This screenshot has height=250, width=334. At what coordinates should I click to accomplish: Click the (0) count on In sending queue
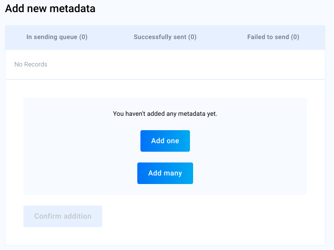83,37
